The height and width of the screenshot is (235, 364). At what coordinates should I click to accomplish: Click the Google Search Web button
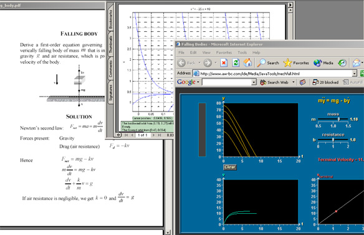click(x=274, y=82)
